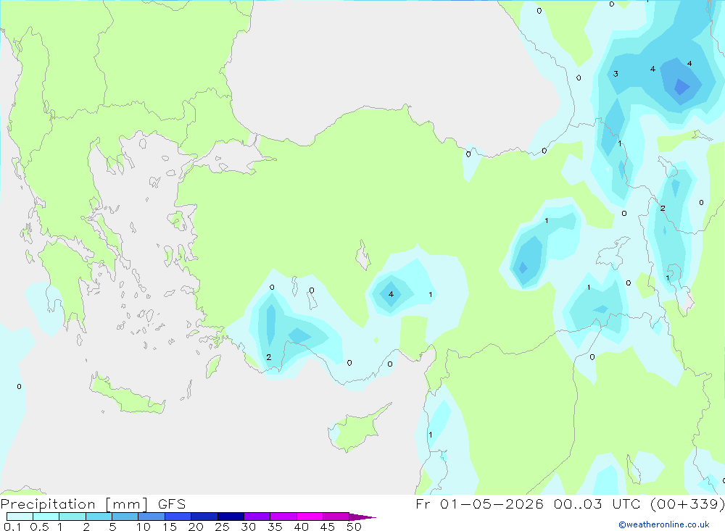Select the 30–35 mm purple legend swatch
Viewport: 725px width, 531px height.
pos(257,517)
